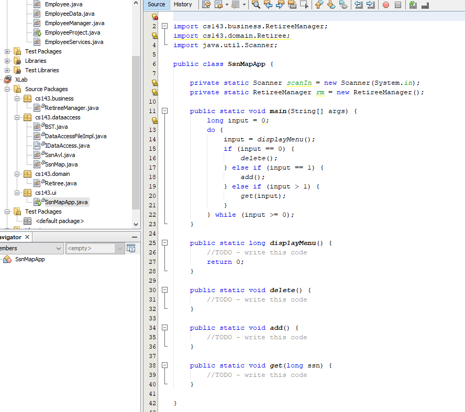Select RetireeManager.java in the project tree
The height and width of the screenshot is (412, 465).
point(72,108)
